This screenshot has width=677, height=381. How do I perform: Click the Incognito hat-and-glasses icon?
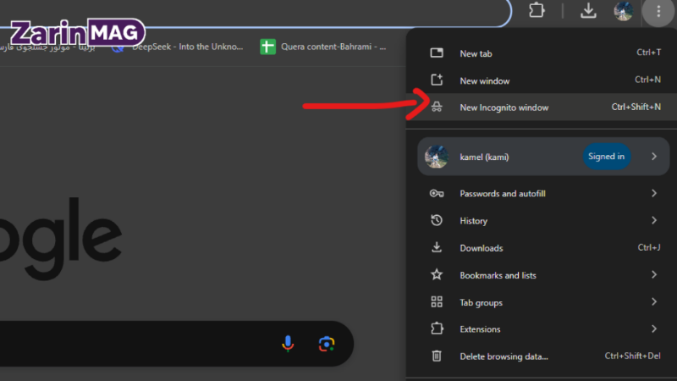437,107
